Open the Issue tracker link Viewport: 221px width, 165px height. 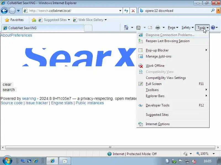pos(37,103)
